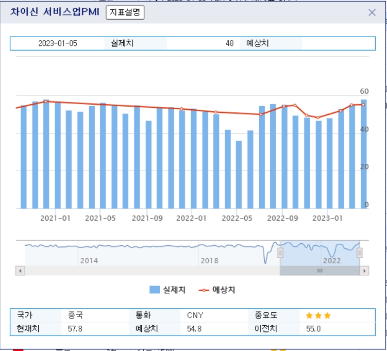Click the lowest bar near 2022-05
The width and height of the screenshot is (387, 351).
(239, 175)
